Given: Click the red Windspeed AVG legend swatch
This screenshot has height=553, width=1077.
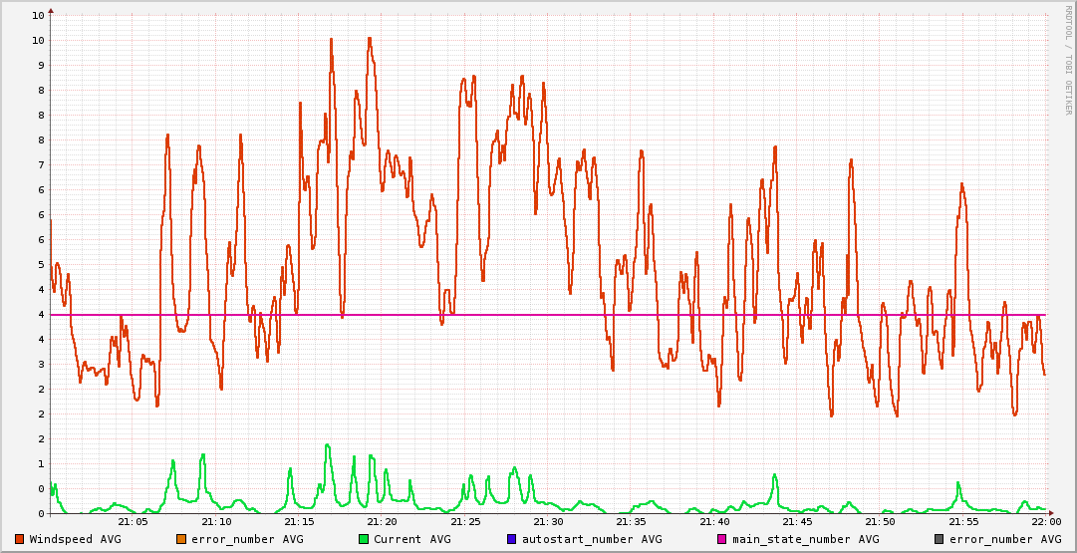Looking at the screenshot, I should coord(20,539).
